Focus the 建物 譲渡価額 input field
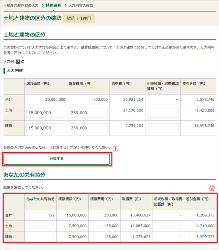The image size is (219, 250). tap(46, 128)
